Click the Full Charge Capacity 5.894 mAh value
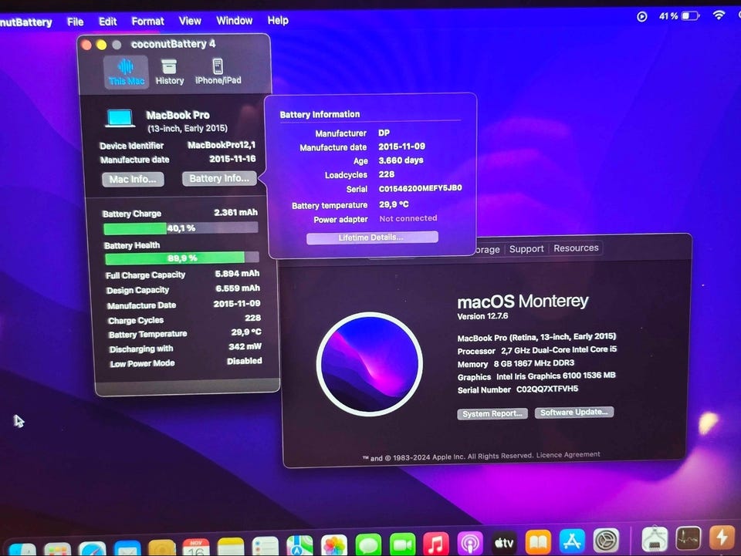The image size is (741, 556). pyautogui.click(x=237, y=274)
